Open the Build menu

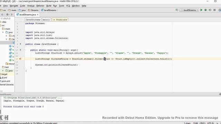coord(49,6)
